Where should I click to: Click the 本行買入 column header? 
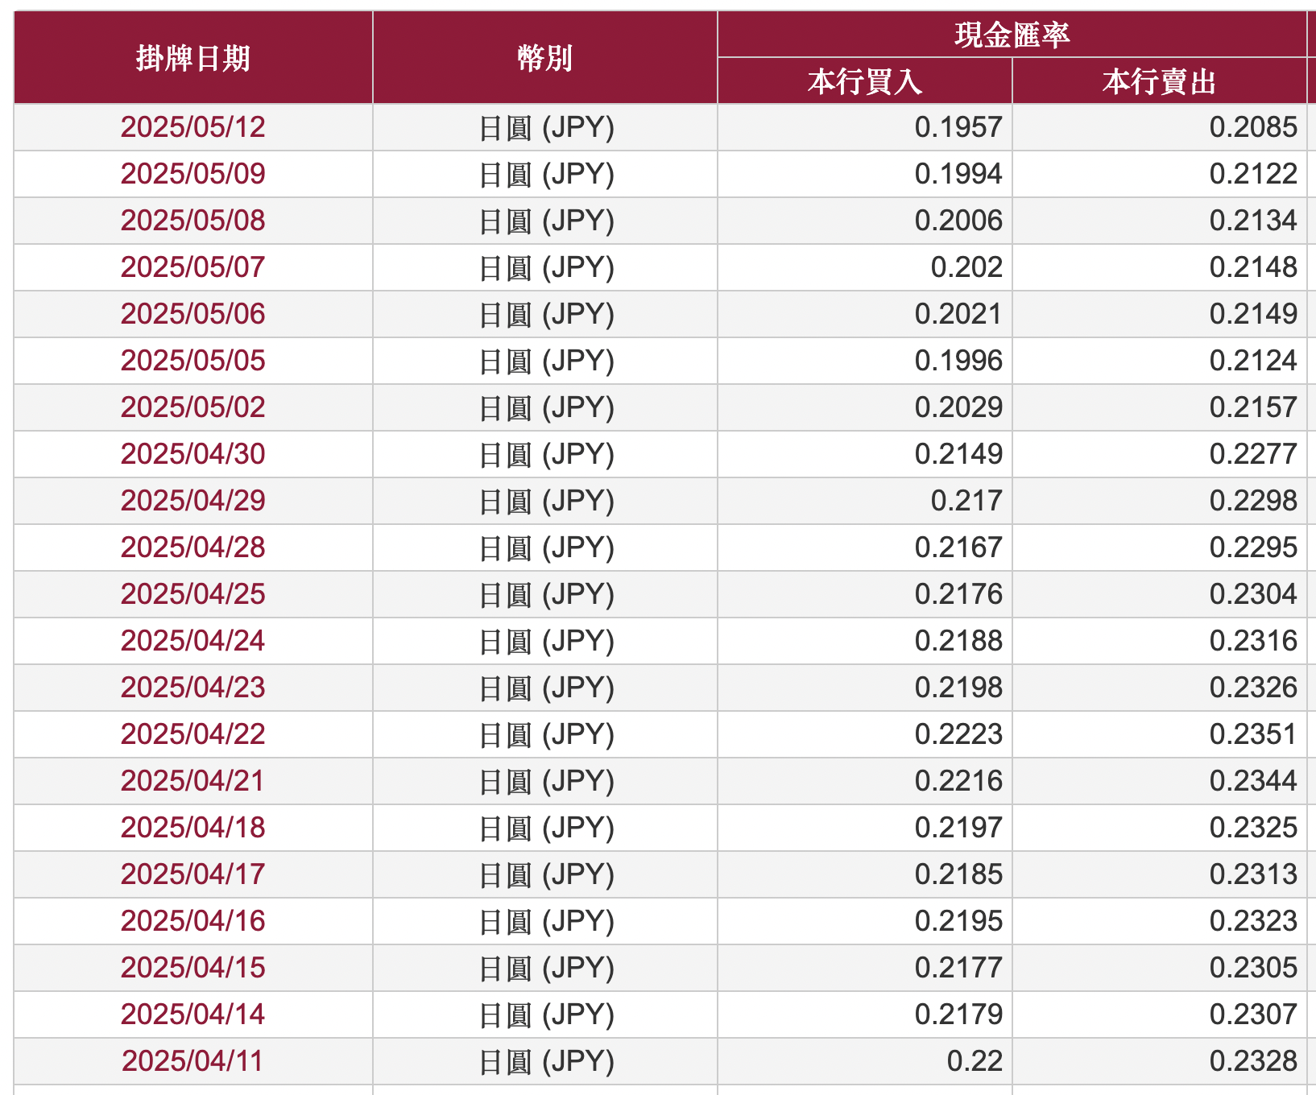click(864, 81)
